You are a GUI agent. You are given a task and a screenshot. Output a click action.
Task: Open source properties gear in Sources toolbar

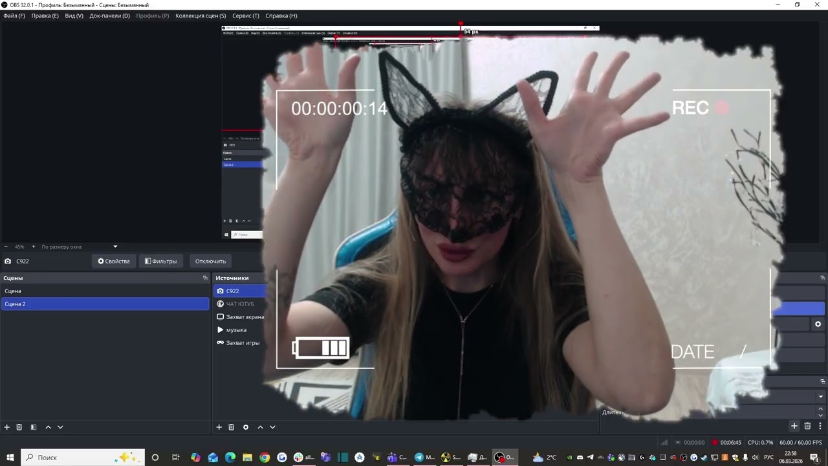pyautogui.click(x=246, y=427)
